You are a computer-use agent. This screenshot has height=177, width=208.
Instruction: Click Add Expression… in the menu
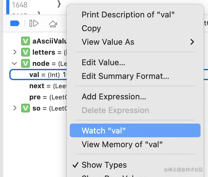[114, 97]
